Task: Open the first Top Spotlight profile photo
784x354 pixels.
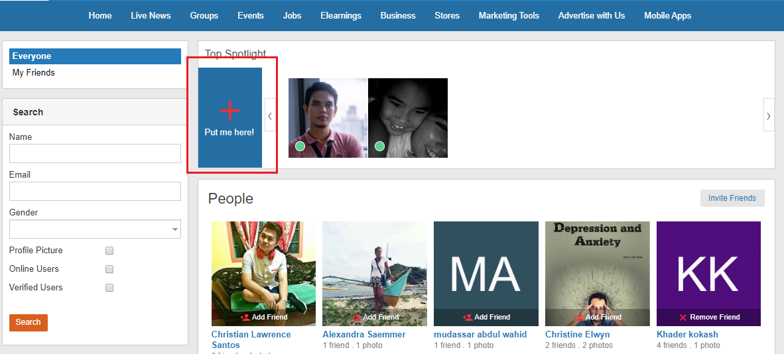Action: 328,118
